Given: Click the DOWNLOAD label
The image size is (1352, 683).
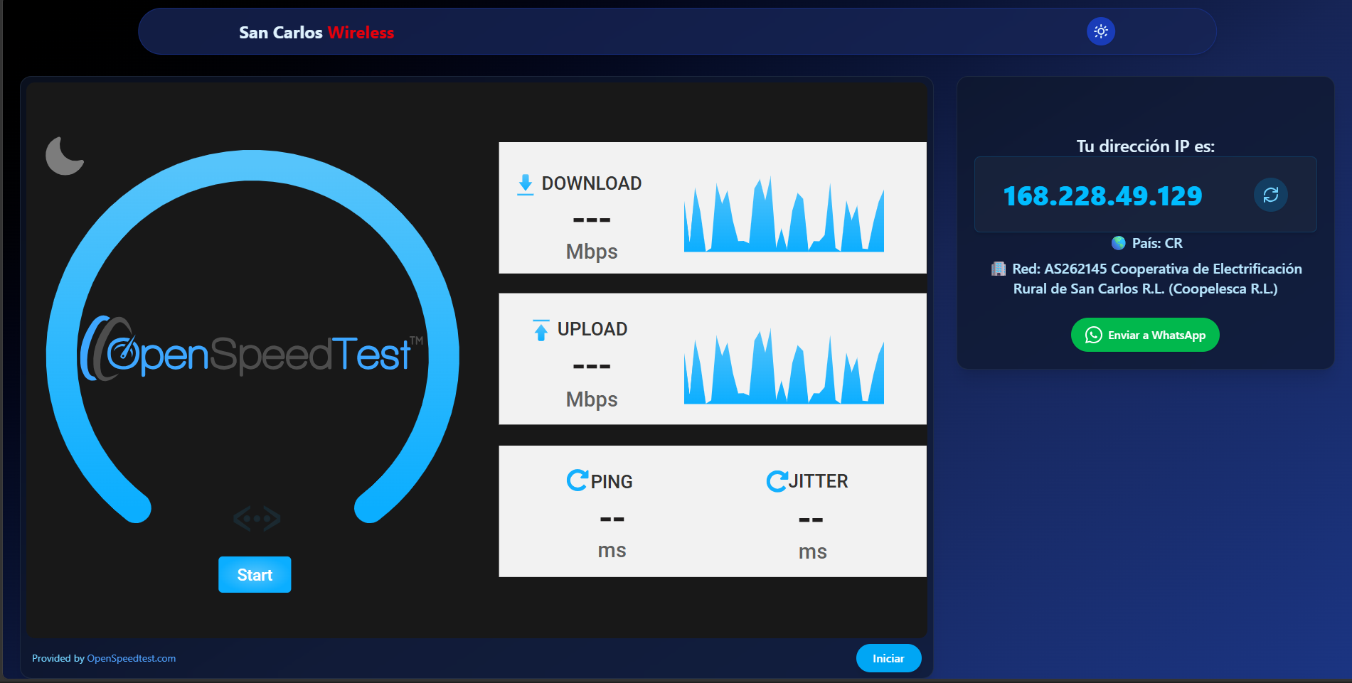Looking at the screenshot, I should coord(592,183).
